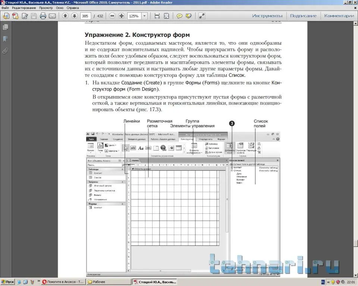Click the vertical scrollbar thumb of the document
The height and width of the screenshot is (286, 358).
click(x=356, y=243)
